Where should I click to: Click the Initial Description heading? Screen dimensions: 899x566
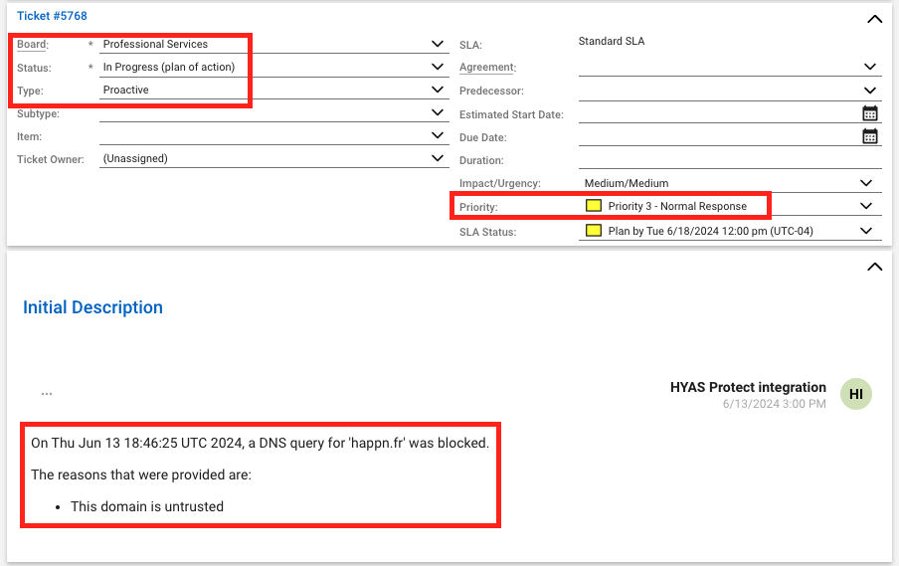(x=92, y=307)
